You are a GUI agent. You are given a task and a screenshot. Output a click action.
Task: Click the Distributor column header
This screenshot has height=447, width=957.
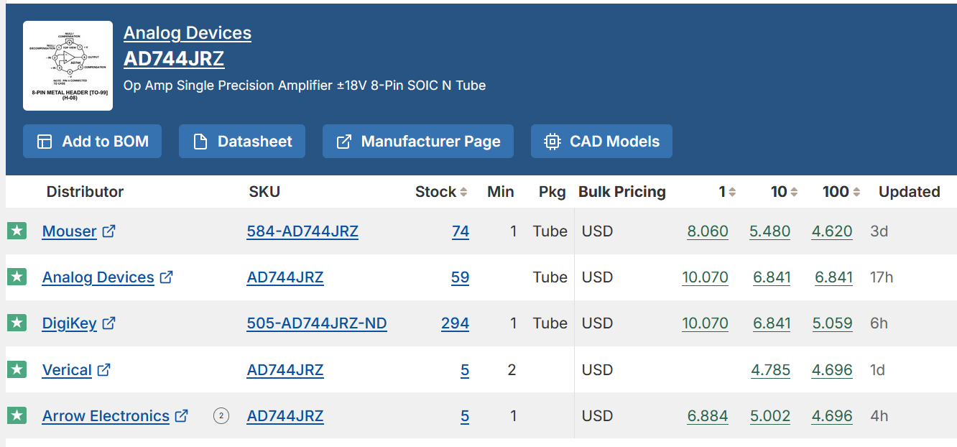point(85,192)
